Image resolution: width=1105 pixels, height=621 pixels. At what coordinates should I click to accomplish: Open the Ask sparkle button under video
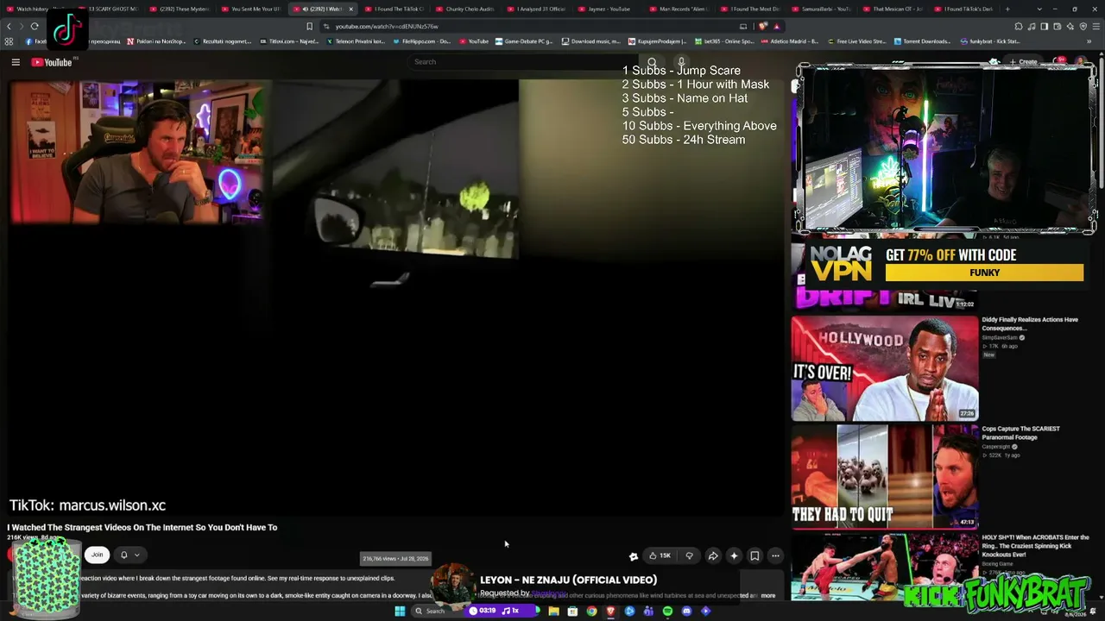(734, 556)
